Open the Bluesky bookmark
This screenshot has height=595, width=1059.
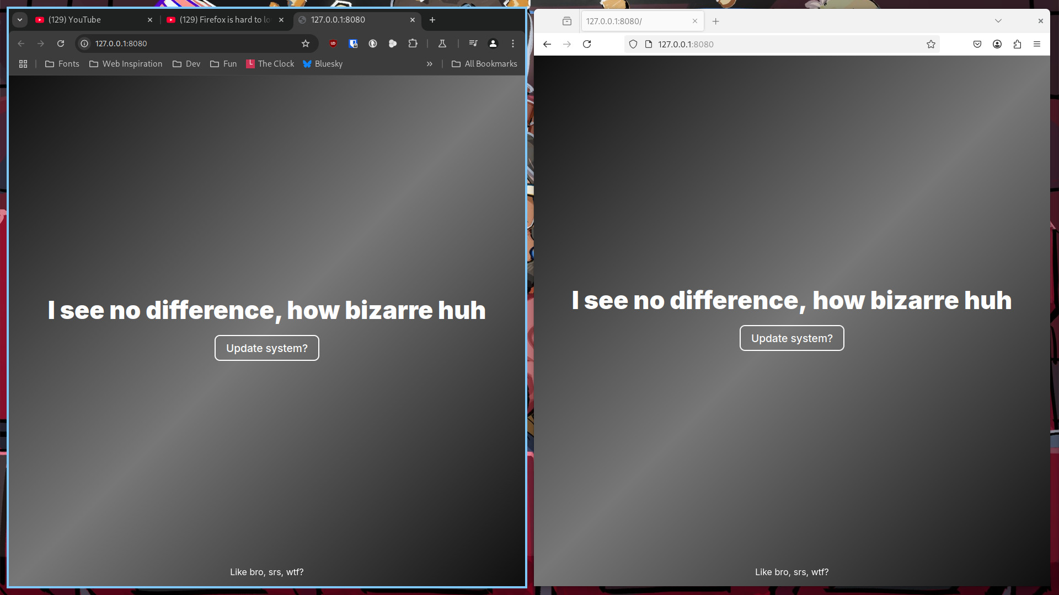[x=323, y=64]
